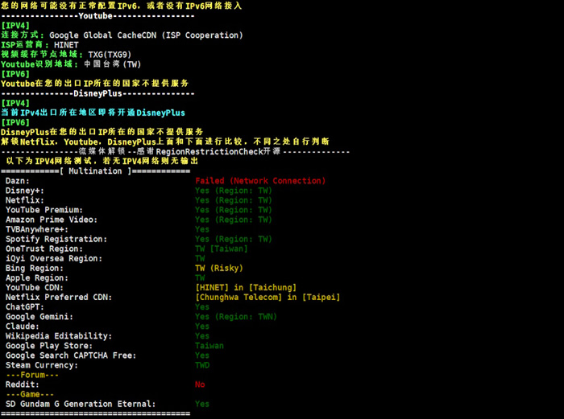
Task: Click the Multination section header
Action: 95,171
